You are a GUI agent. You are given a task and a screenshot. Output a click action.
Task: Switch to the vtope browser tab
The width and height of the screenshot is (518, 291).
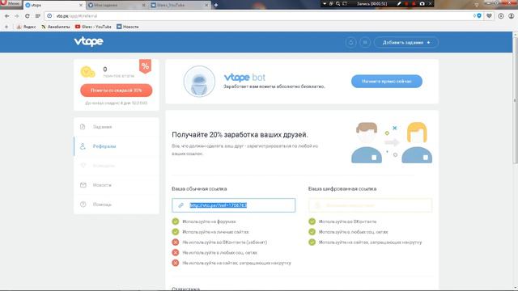tap(54, 6)
